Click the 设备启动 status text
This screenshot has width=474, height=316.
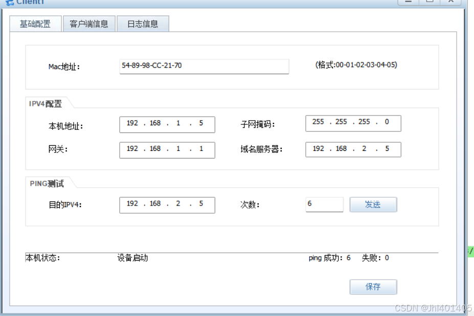[133, 258]
